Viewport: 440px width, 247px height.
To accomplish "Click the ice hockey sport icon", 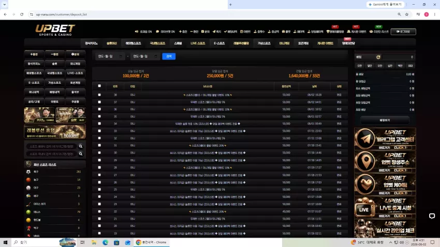I will (28, 204).
